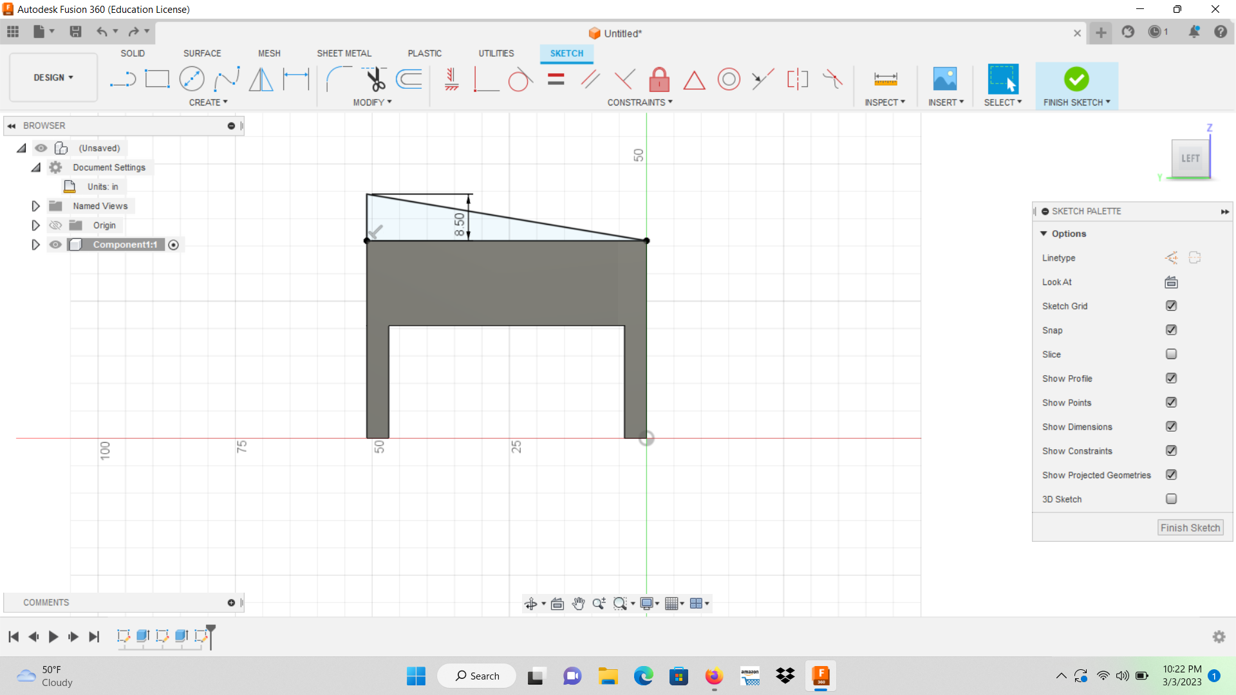Select the Trim sketch tool
Viewport: 1236px width, 695px height.
click(375, 78)
